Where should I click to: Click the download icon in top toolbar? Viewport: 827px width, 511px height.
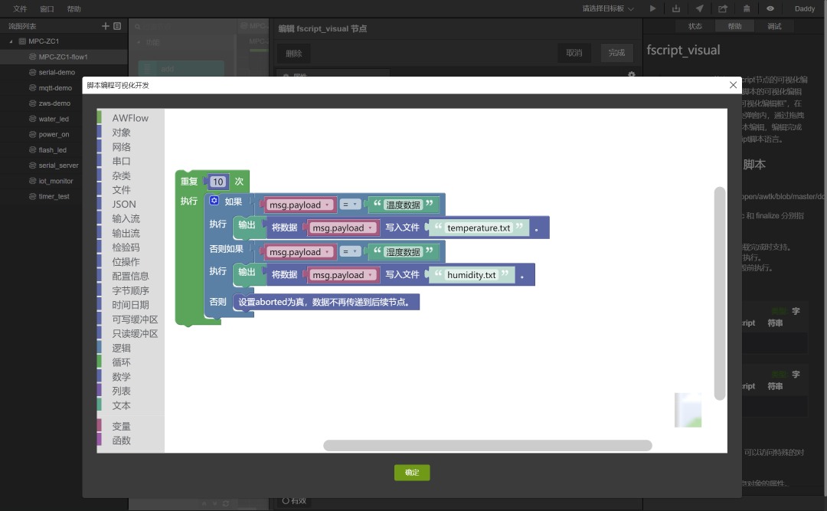675,8
